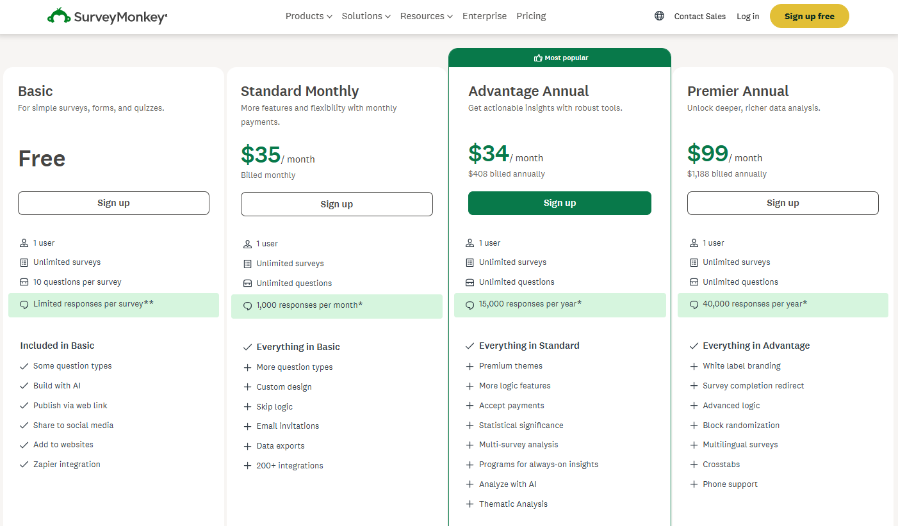Click the Block randomization feature
Viewport: 898px width, 526px height.
pos(741,426)
